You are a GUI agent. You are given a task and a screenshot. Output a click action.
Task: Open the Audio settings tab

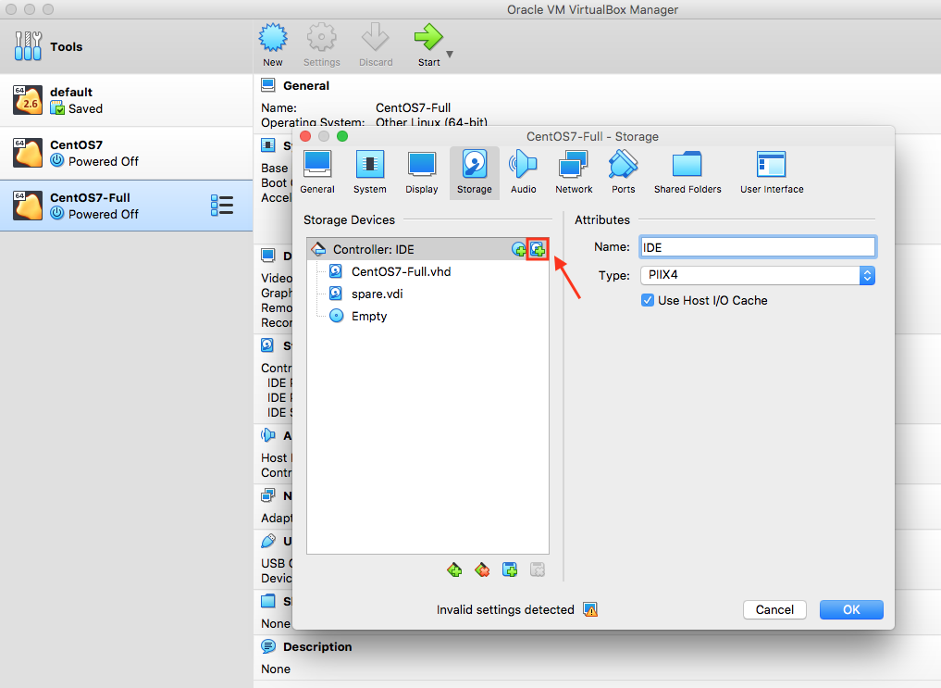[524, 172]
